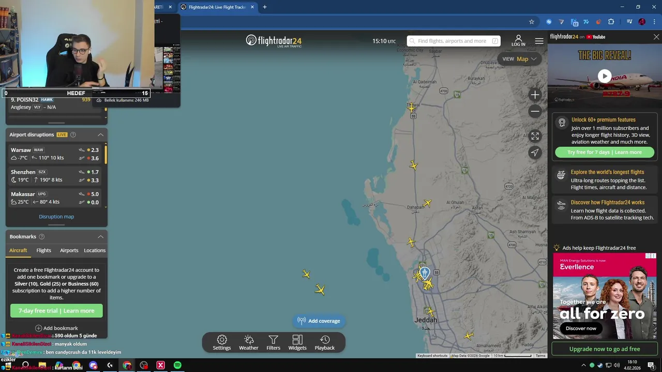
Task: Open Chrome extensions puzzle icon
Action: 611,22
